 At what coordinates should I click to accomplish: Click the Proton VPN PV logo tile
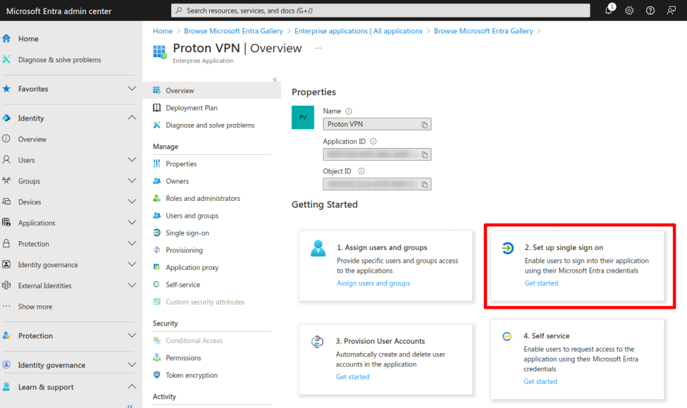pyautogui.click(x=303, y=117)
